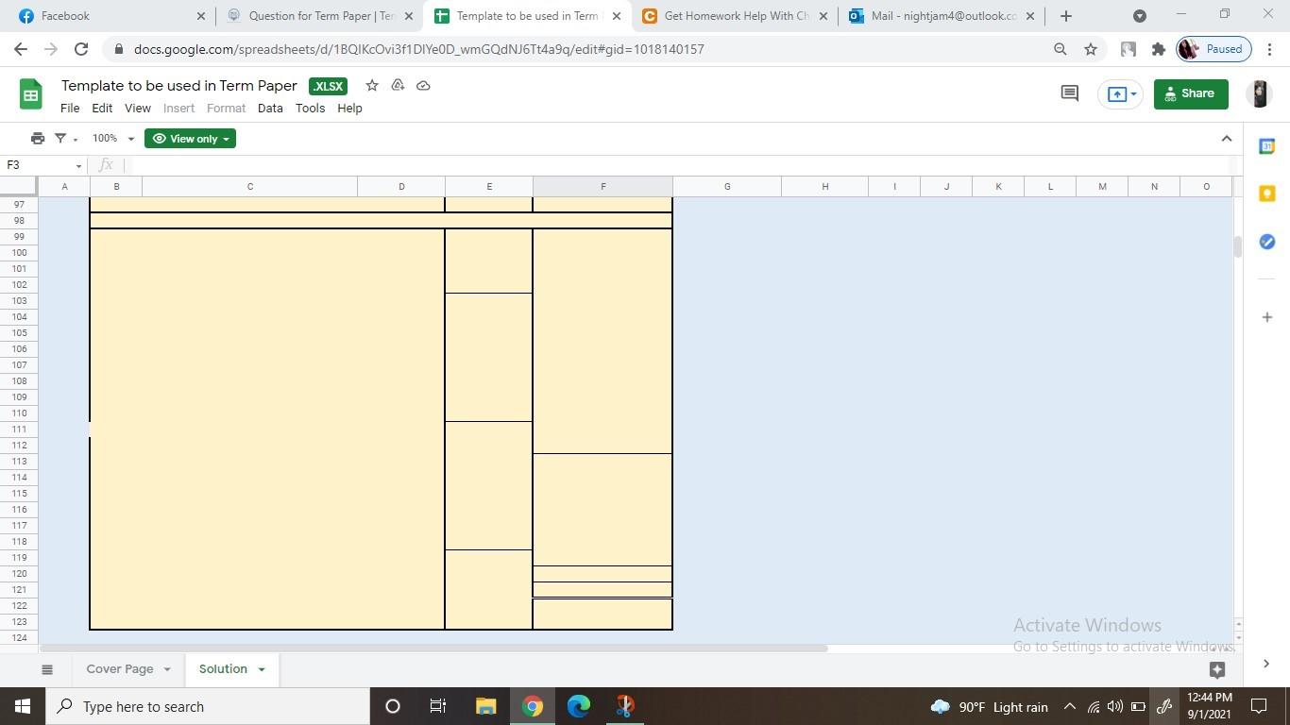
Task: Open the zoom search icon in address bar
Action: pyautogui.click(x=1060, y=49)
